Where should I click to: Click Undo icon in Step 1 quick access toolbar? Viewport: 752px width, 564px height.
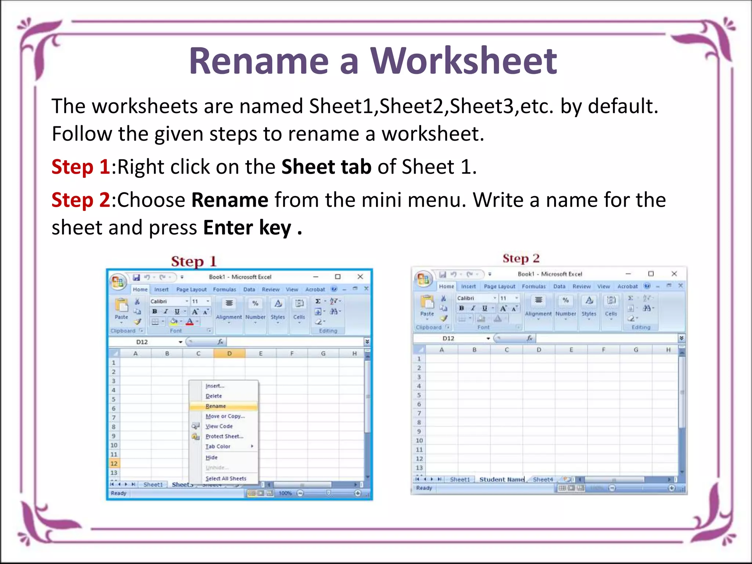click(147, 277)
